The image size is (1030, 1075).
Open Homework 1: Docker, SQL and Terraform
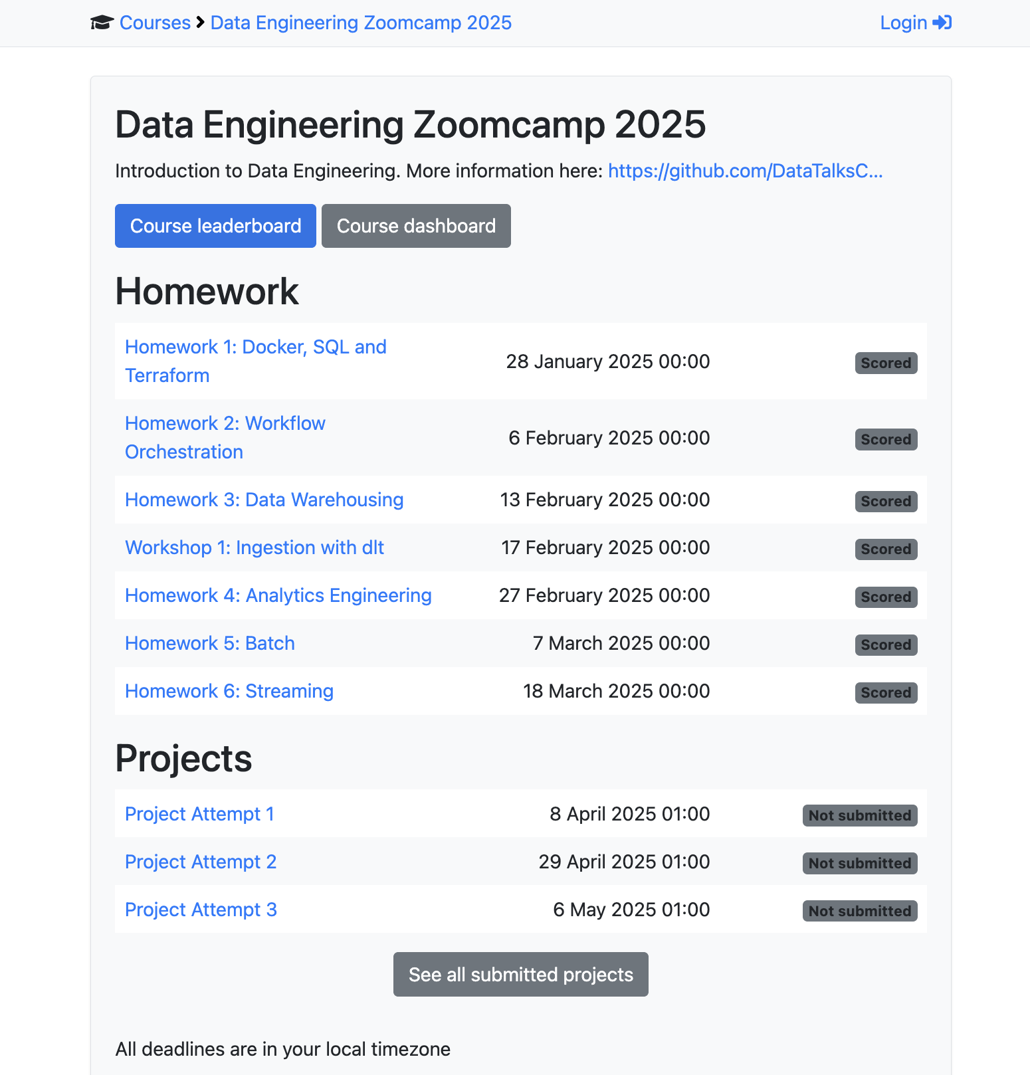tap(255, 361)
